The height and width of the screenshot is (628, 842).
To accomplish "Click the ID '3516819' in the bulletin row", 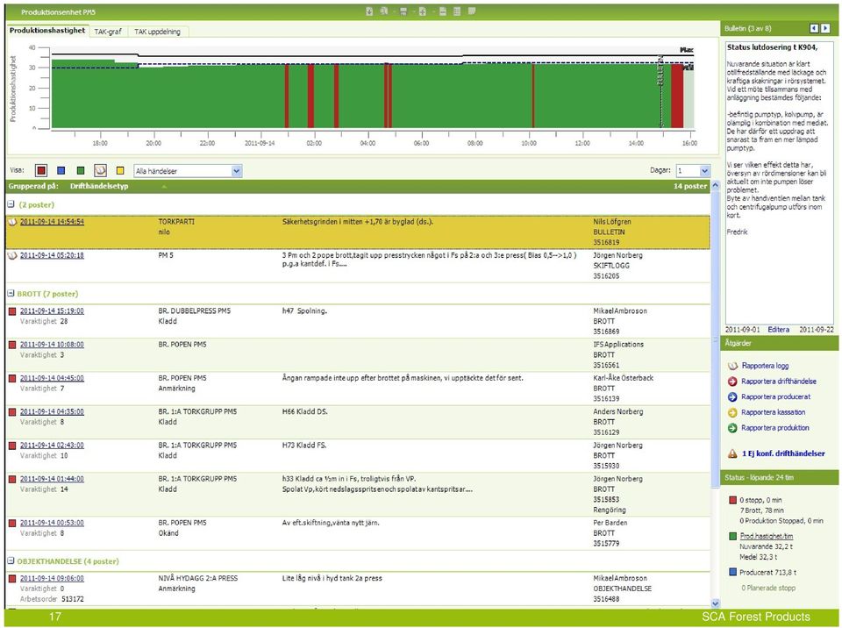I will coord(606,242).
